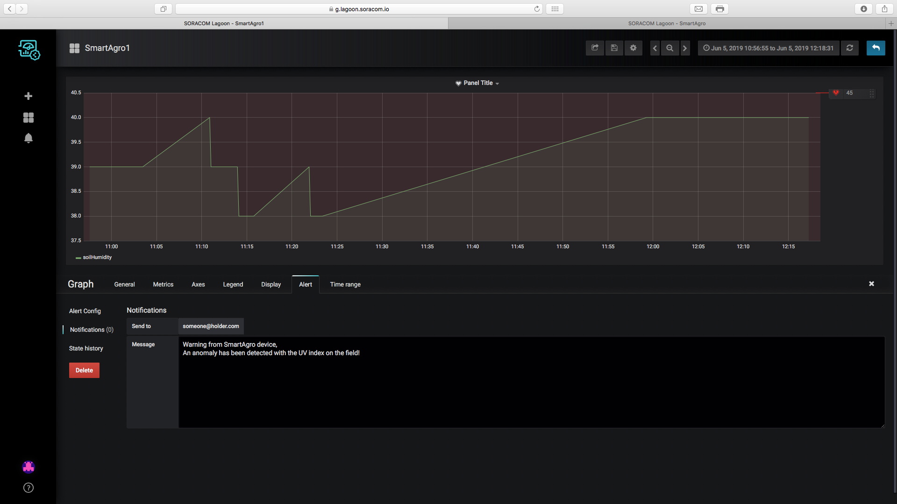Open the alerting bell in sidebar
This screenshot has height=504, width=897.
pyautogui.click(x=28, y=138)
